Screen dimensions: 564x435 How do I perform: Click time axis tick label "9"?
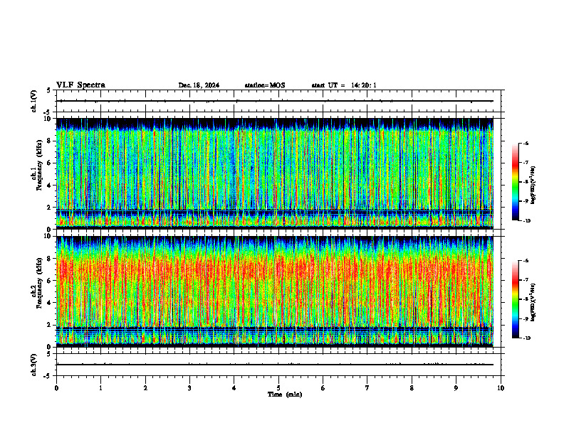456,388
